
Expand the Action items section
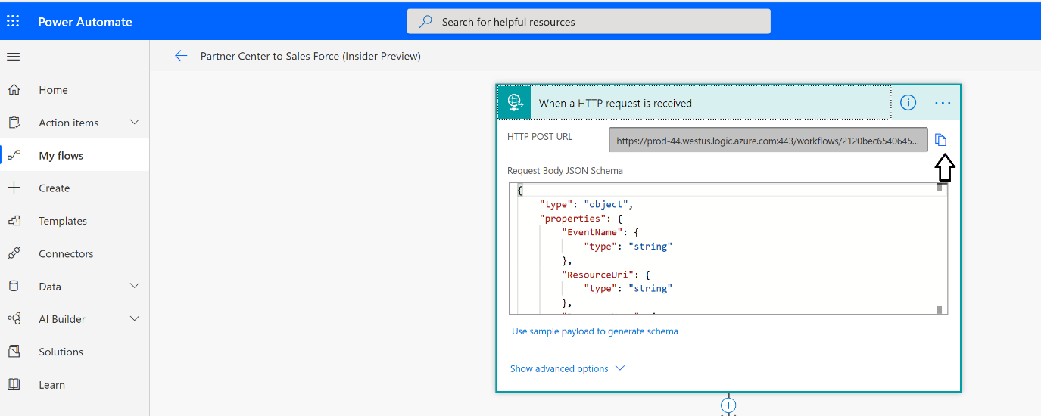pos(135,123)
